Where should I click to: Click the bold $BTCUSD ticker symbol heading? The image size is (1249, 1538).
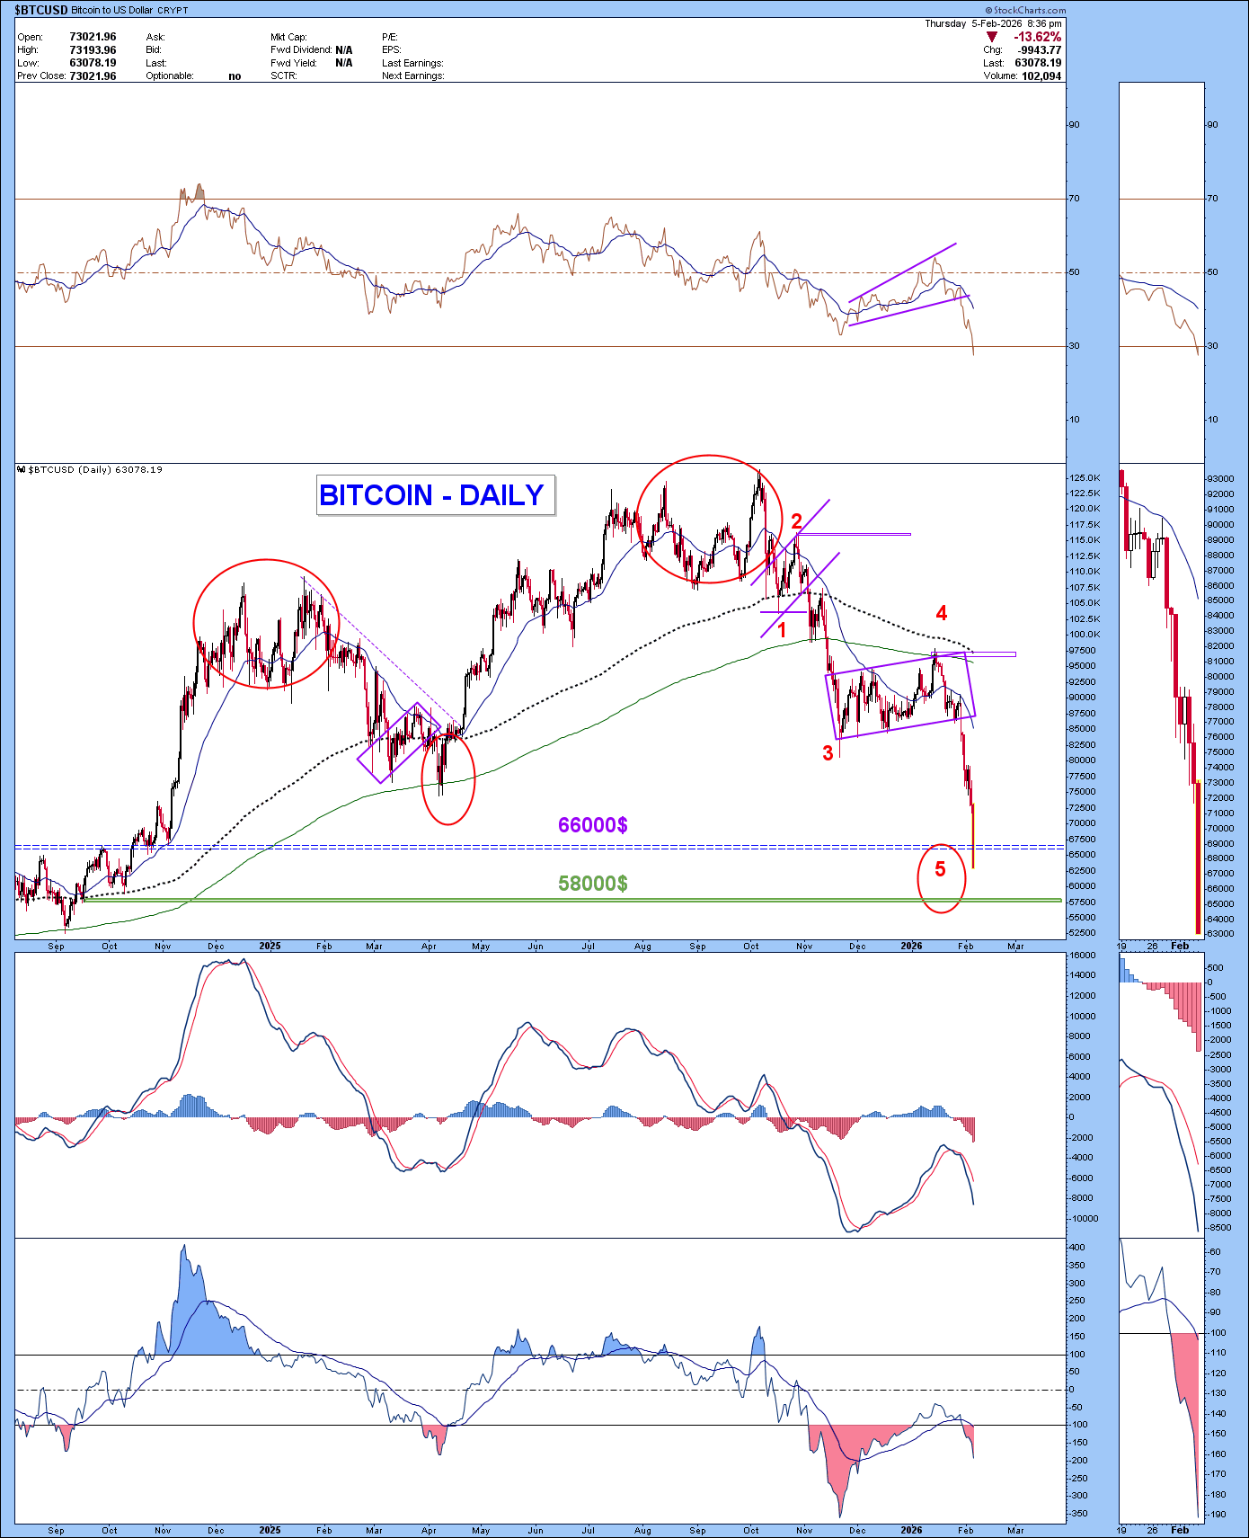click(x=40, y=10)
